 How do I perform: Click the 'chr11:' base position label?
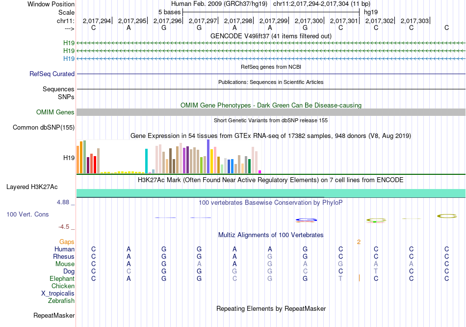(65, 21)
